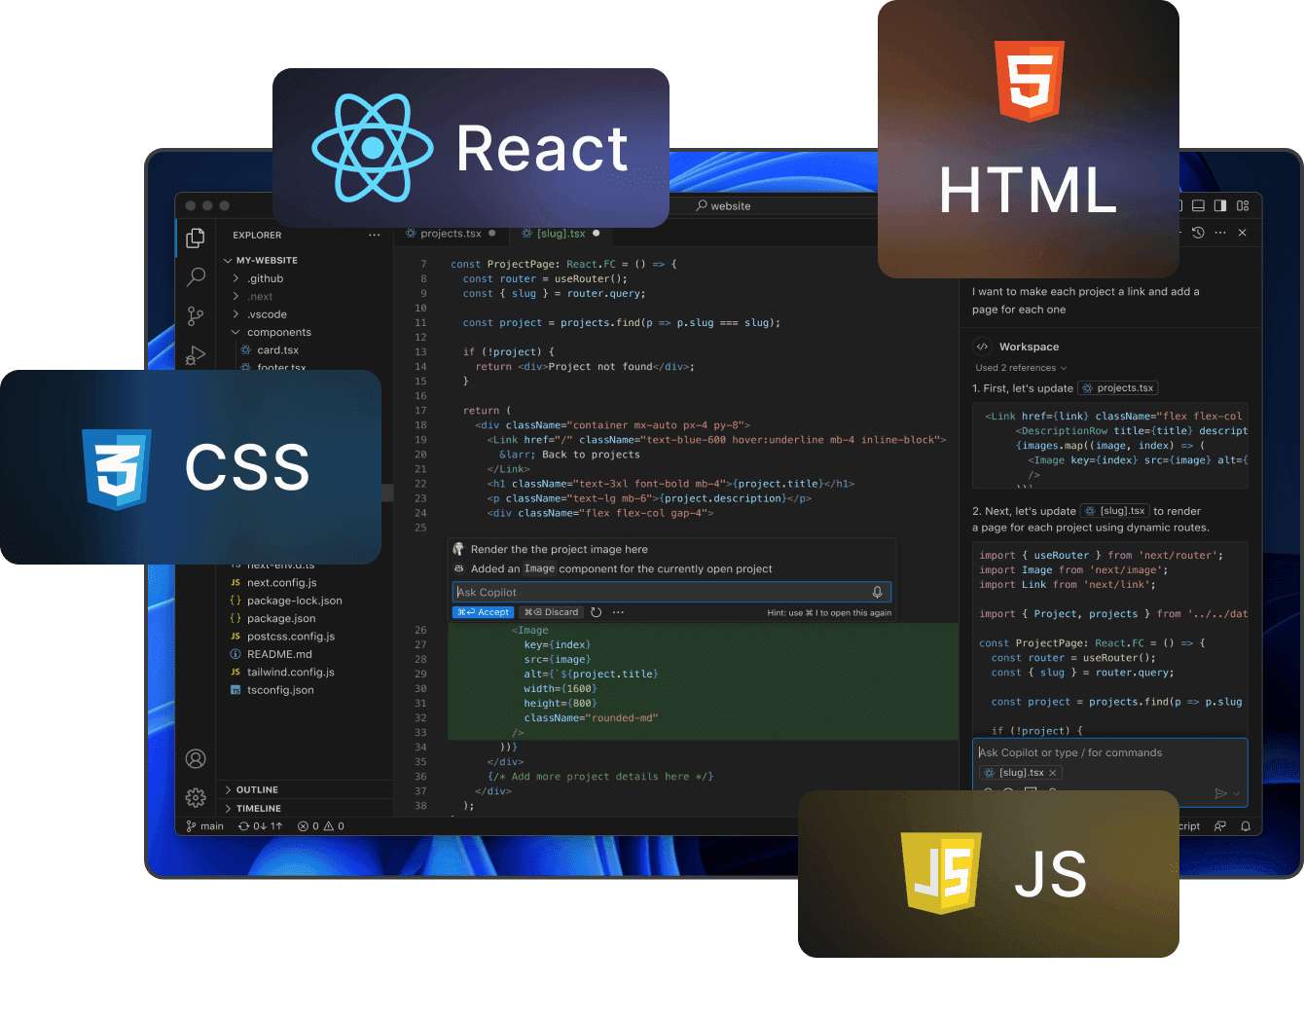Image resolution: width=1304 pixels, height=1022 pixels.
Task: Open tsconfig.json file
Action: pyautogui.click(x=272, y=690)
